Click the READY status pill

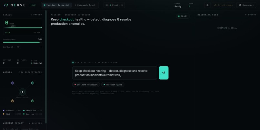click(183, 16)
